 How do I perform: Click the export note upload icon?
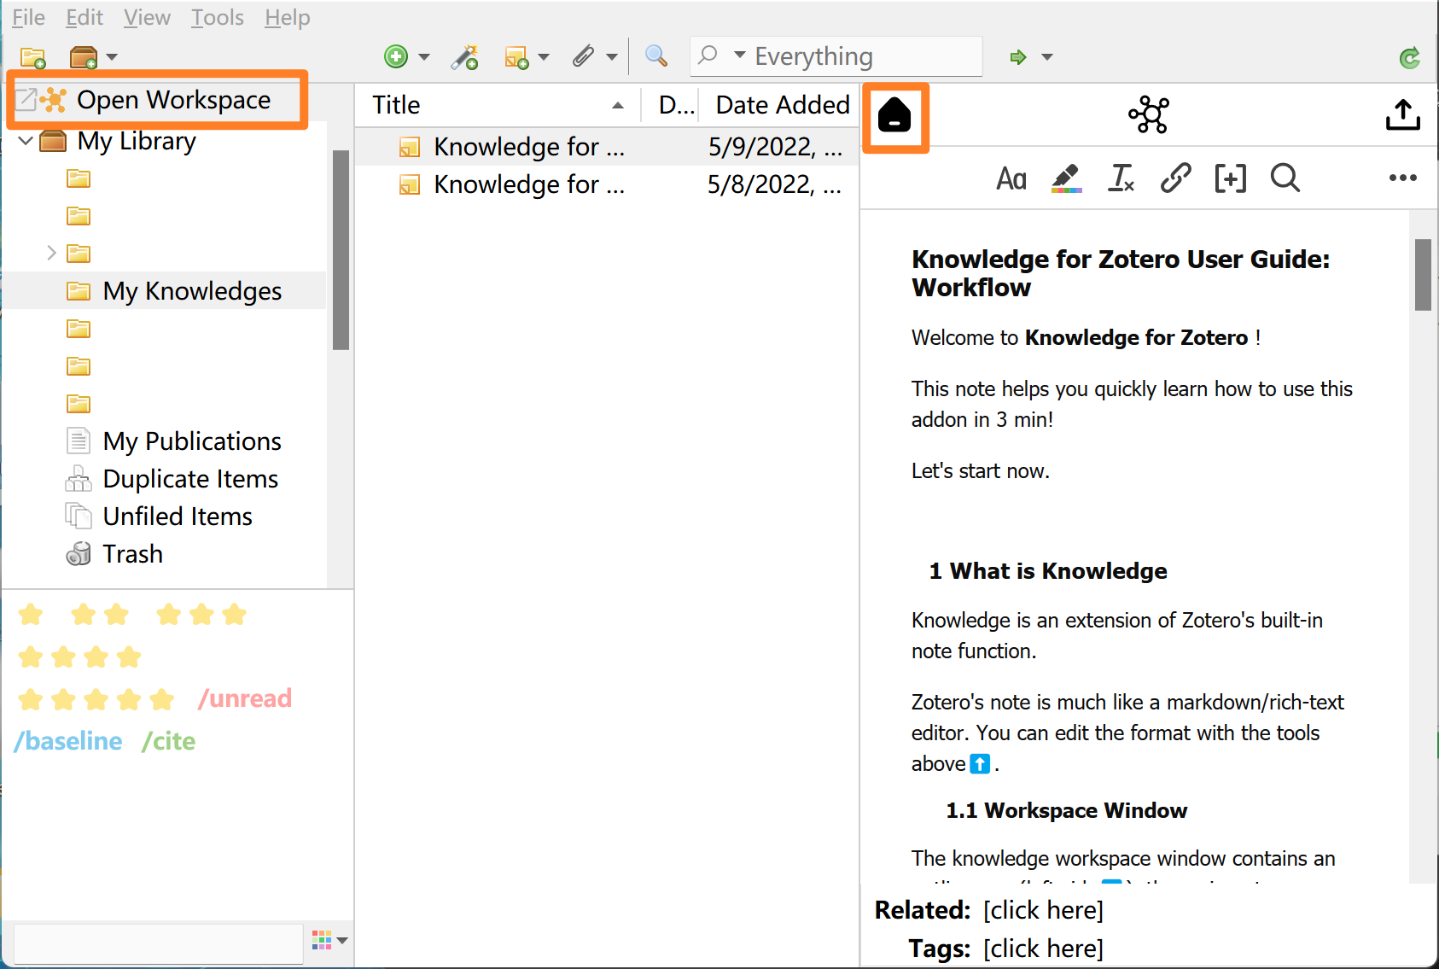point(1402,115)
